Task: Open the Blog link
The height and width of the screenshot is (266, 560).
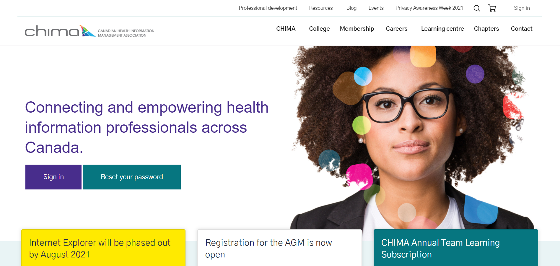Action: coord(351,8)
